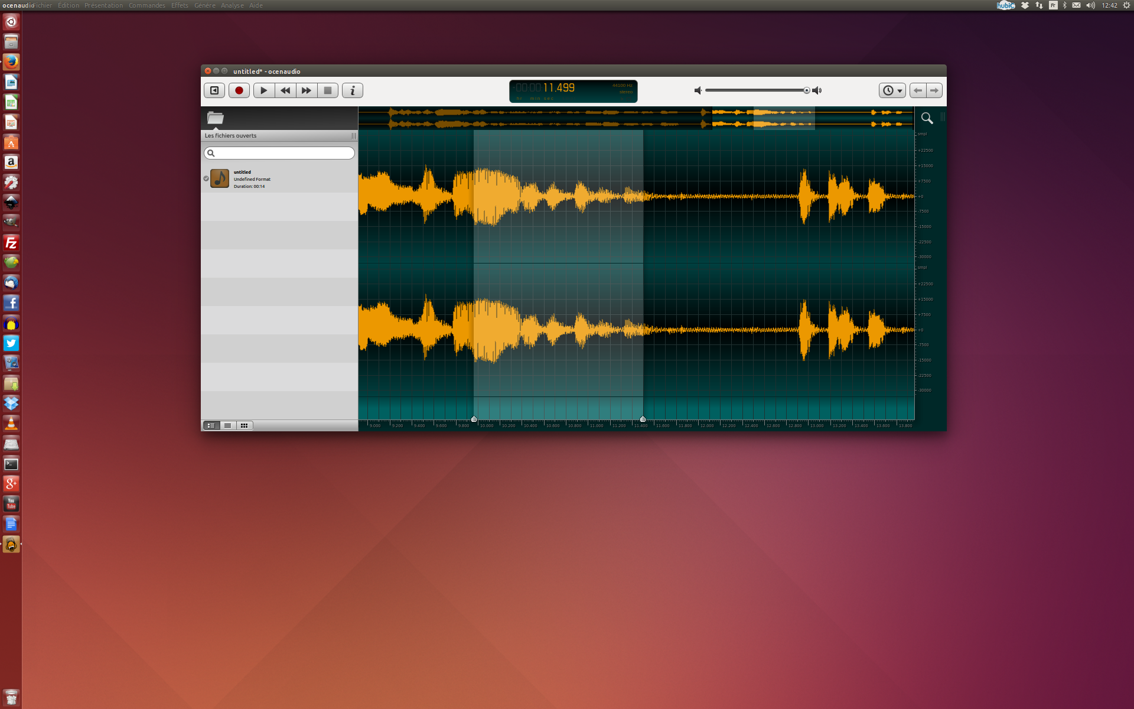
Task: Start playback with the Play button
Action: pos(263,90)
